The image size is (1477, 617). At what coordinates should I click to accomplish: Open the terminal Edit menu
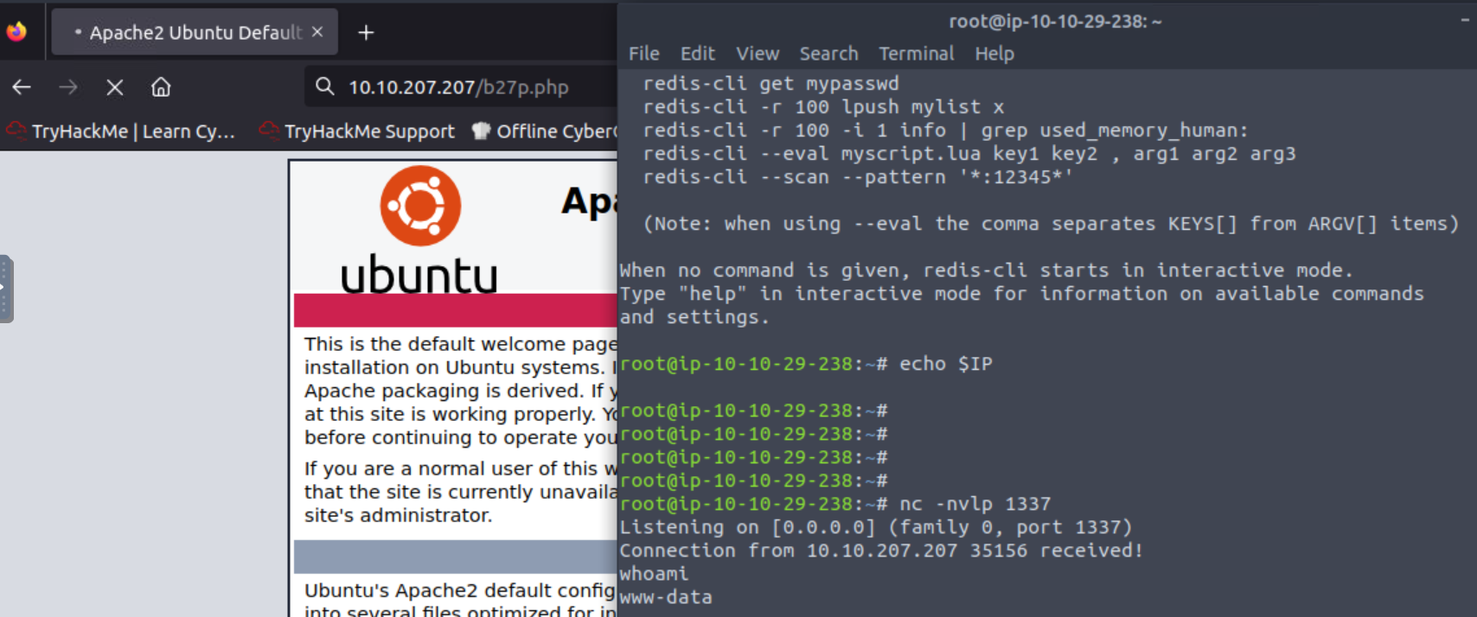[697, 54]
